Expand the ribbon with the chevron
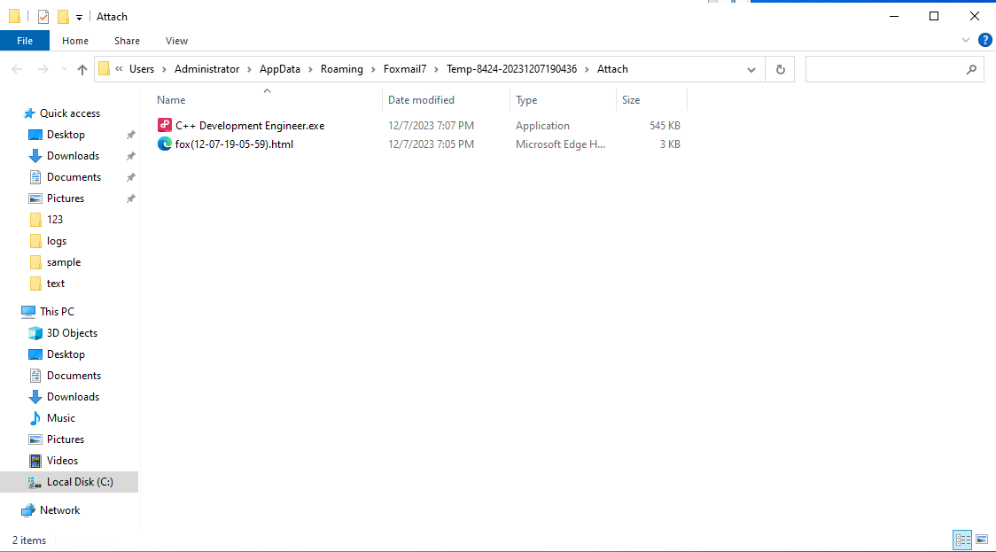 click(966, 40)
